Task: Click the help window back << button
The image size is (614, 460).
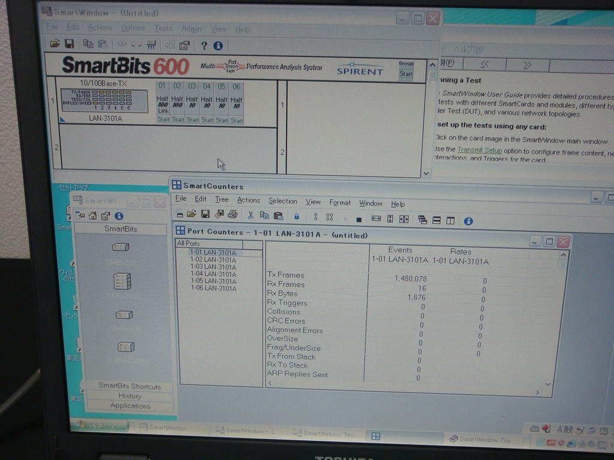Action: pos(484,65)
